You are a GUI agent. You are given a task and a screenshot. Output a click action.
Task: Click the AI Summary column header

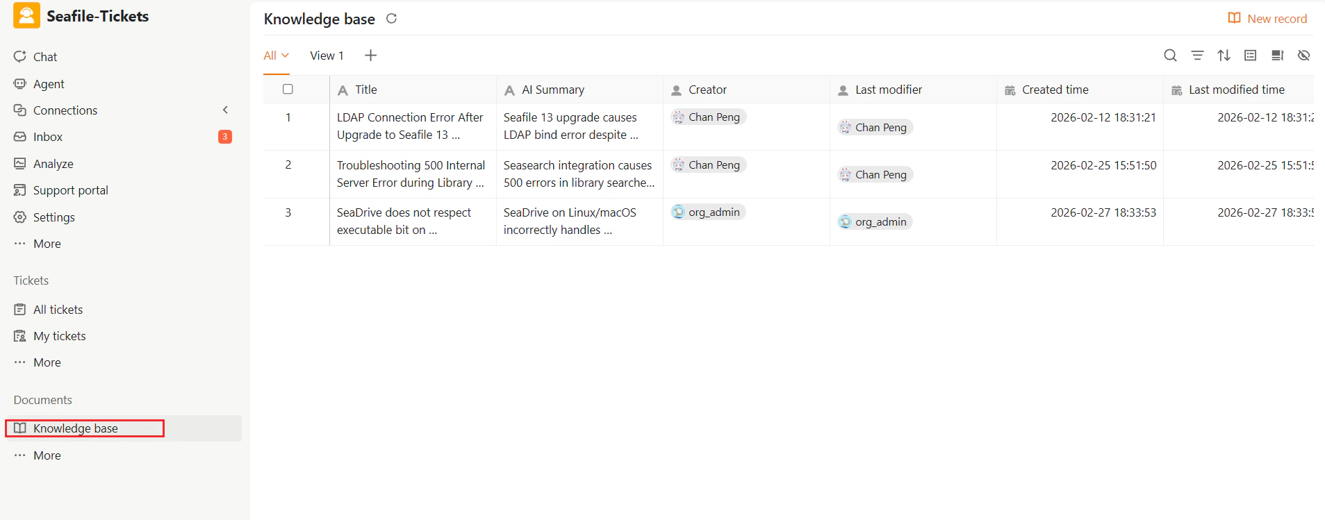[x=579, y=90]
